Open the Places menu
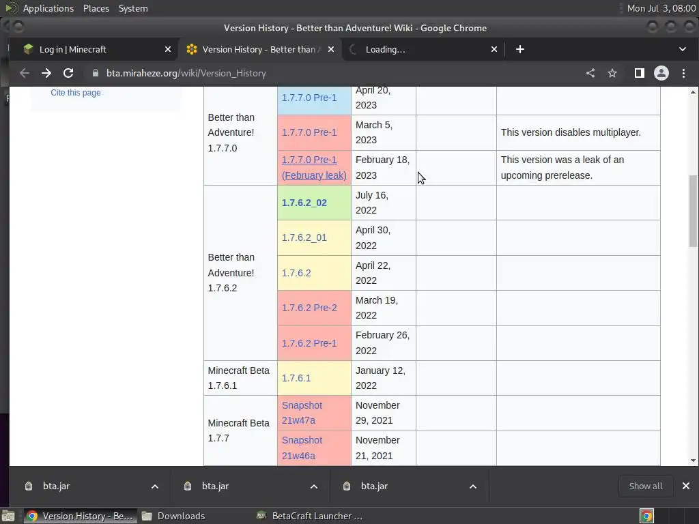699x524 pixels. coord(96,8)
